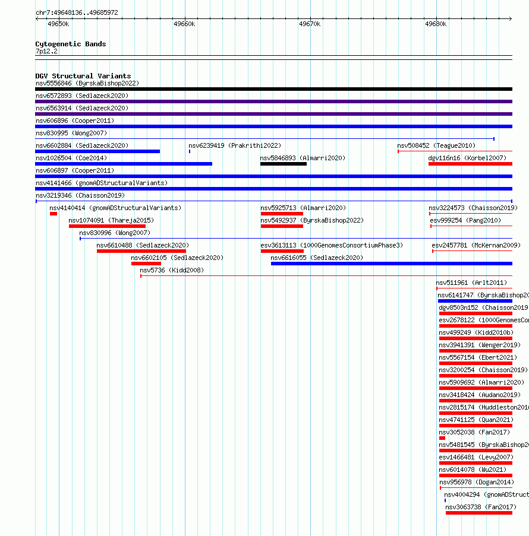
Task: Click the red nsv6610488 feature bar
Action: [x=141, y=251]
